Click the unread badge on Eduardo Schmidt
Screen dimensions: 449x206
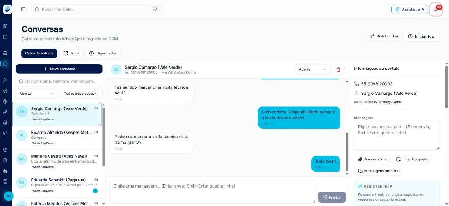[x=95, y=191]
